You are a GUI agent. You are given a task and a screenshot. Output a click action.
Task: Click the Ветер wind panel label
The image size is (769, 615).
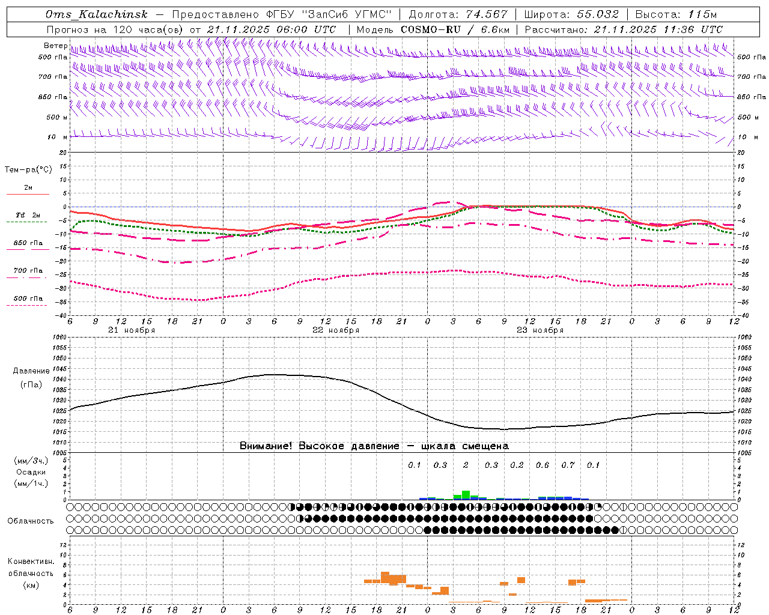click(55, 46)
